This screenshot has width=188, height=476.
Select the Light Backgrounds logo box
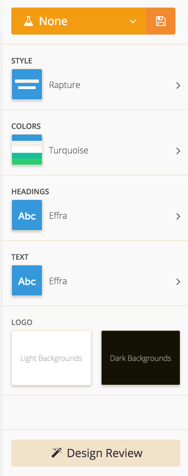coord(51,358)
